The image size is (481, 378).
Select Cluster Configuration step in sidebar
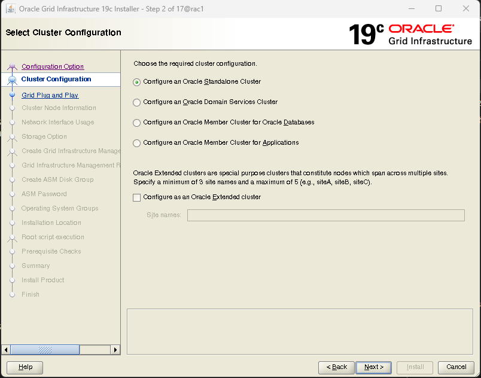point(56,79)
